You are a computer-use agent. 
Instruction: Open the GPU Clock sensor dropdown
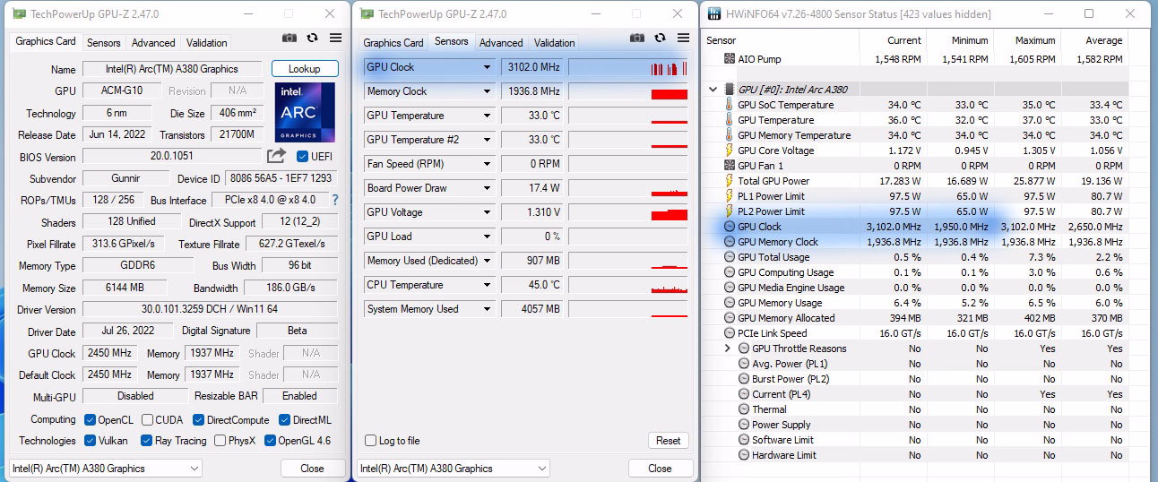pyautogui.click(x=487, y=67)
